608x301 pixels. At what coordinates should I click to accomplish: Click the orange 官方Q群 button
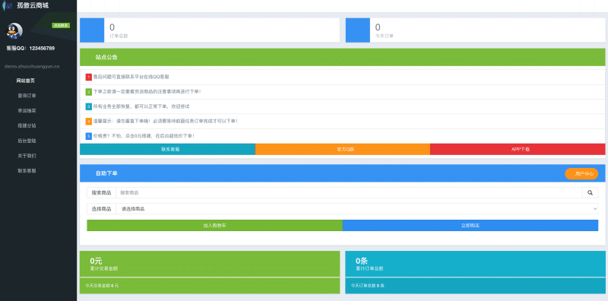(x=343, y=149)
